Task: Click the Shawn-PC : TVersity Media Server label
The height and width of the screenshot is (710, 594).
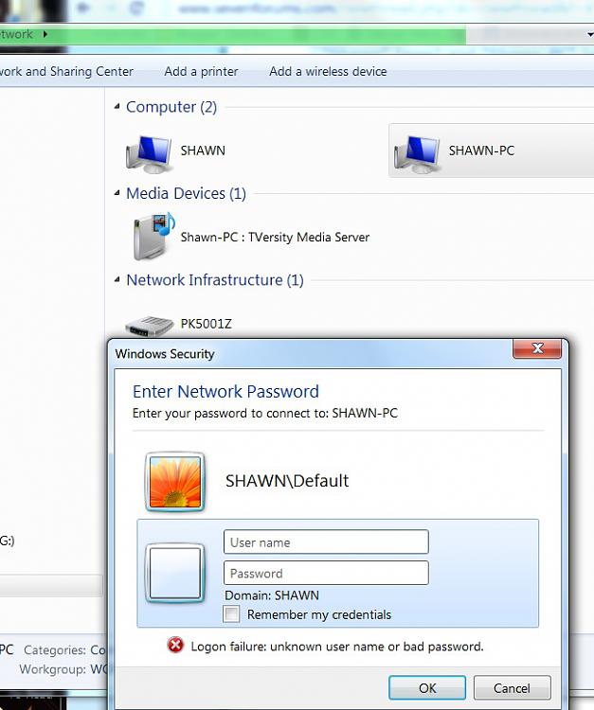Action: pyautogui.click(x=275, y=238)
